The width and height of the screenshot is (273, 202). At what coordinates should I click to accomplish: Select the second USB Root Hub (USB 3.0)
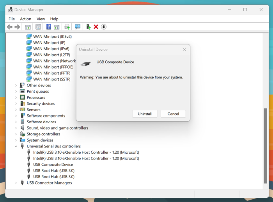(x=54, y=177)
